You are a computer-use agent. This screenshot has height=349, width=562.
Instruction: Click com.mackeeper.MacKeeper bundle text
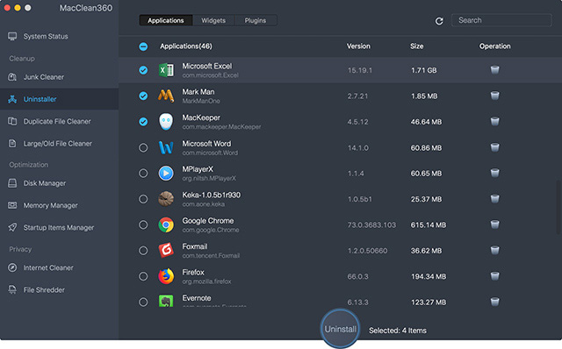tap(221, 127)
